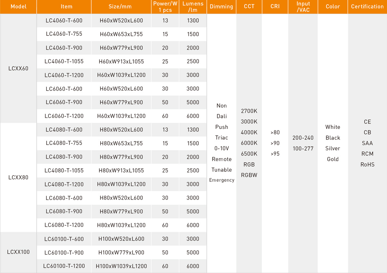
Task: Click item LC6080-T-1200
Action: [64, 225]
